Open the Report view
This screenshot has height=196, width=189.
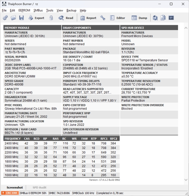click(x=88, y=18)
